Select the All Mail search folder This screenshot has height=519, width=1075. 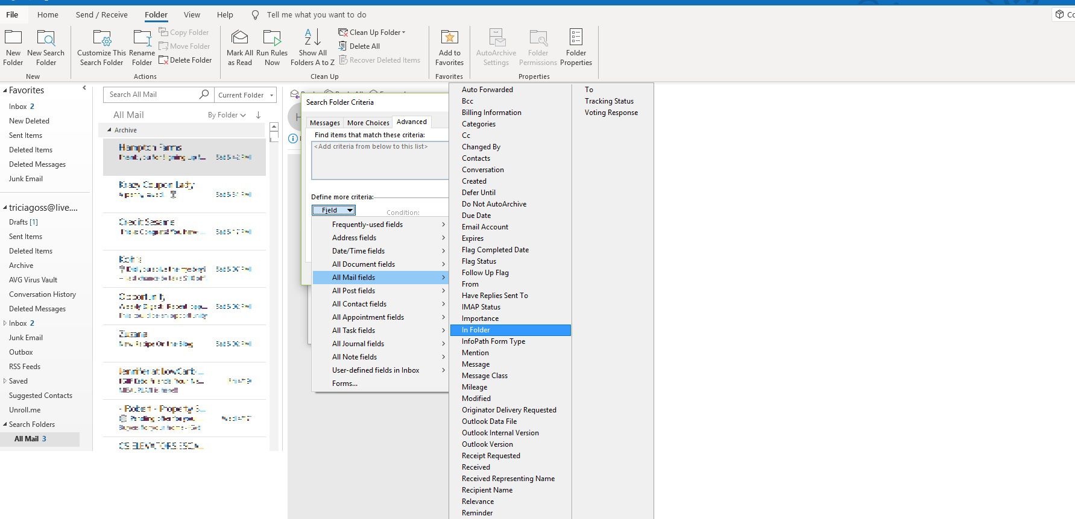pos(40,439)
